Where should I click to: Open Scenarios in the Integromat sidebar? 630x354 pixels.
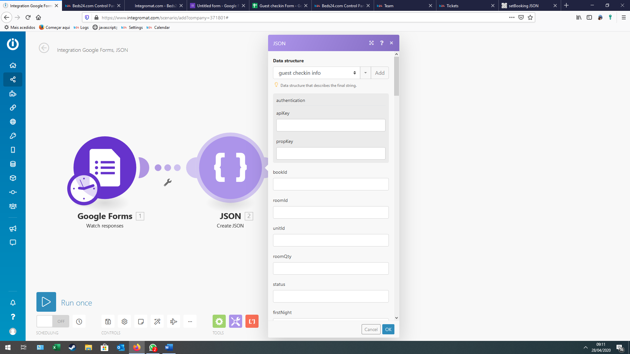(13, 79)
